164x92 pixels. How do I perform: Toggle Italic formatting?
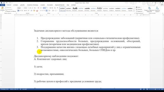[20, 11]
